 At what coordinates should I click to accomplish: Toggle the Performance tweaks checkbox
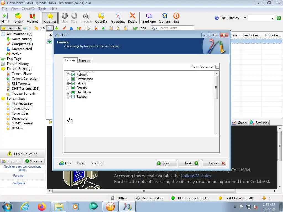coord(73,79)
